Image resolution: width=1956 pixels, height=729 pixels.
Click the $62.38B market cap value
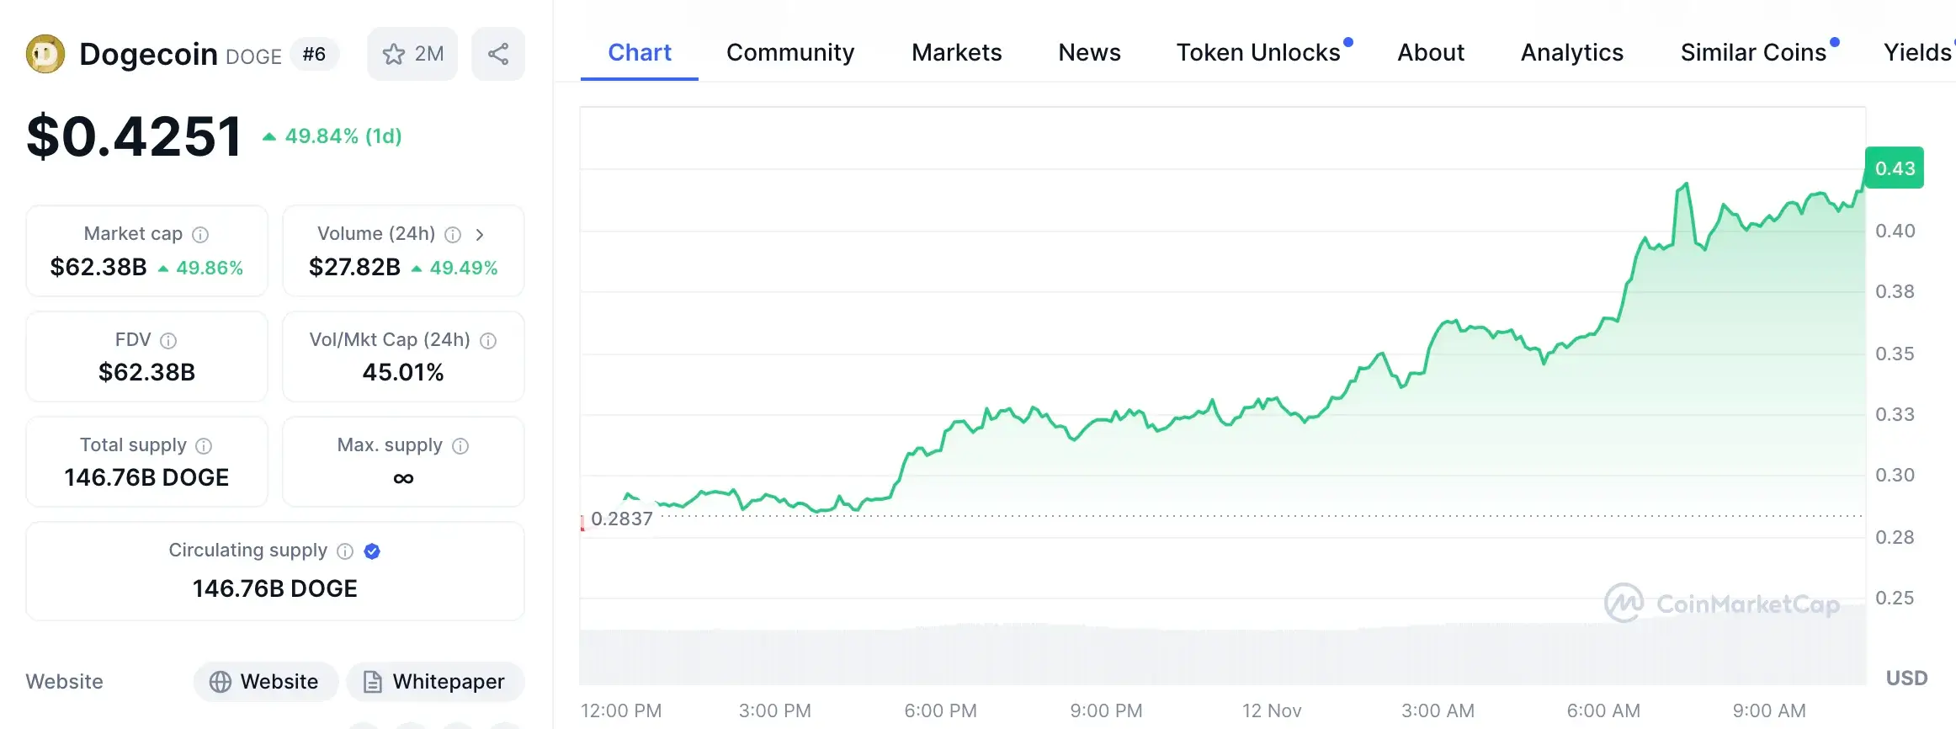coord(98,268)
